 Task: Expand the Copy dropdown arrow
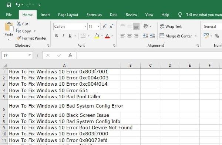click(x=34, y=31)
